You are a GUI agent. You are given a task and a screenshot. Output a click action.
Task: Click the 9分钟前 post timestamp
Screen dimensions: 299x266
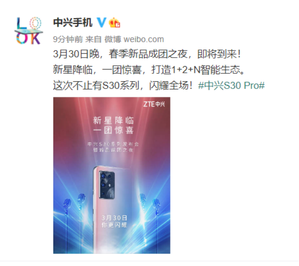click(x=68, y=39)
